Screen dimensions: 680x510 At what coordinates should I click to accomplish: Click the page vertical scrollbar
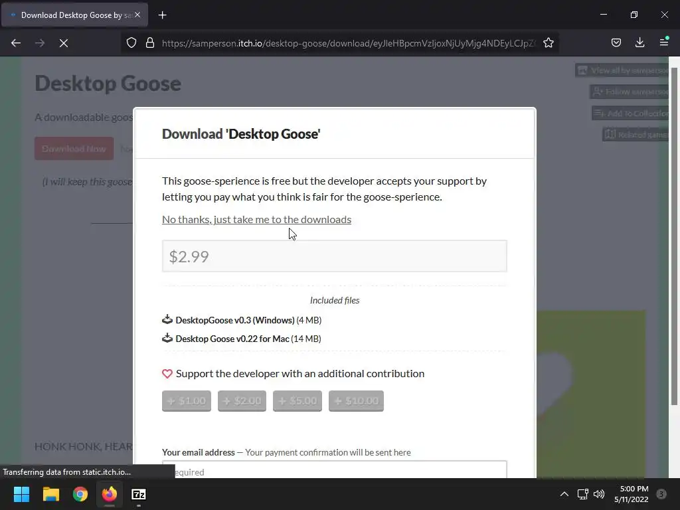[675, 236]
